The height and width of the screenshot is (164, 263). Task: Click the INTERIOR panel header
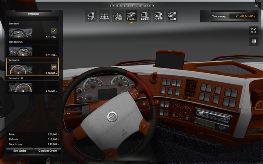coord(34,14)
